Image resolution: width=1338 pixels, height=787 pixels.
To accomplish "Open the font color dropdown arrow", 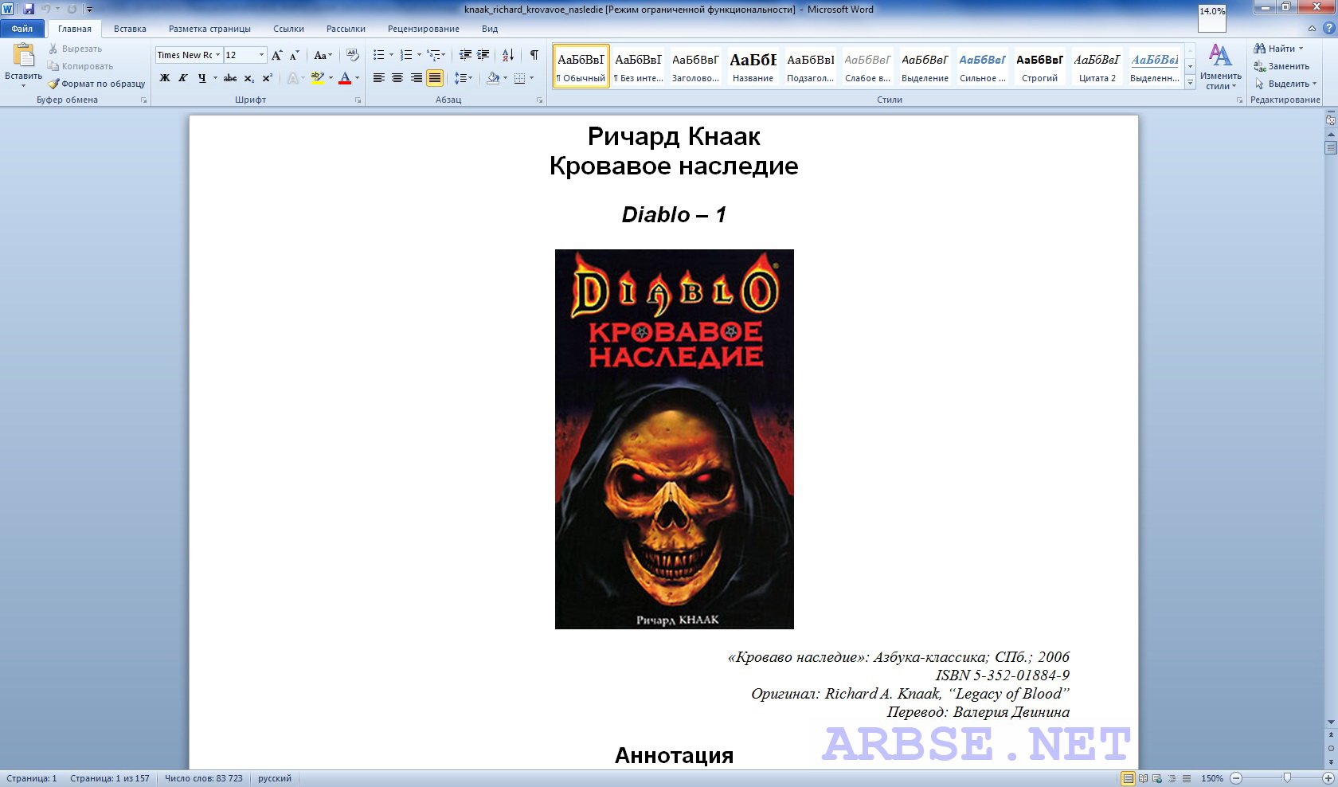I will coord(357,78).
